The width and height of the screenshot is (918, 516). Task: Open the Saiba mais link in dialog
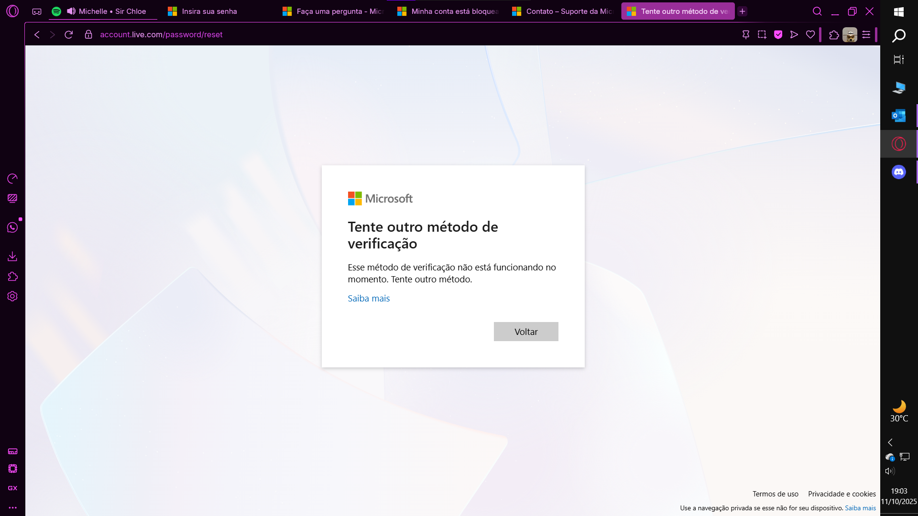tap(368, 298)
